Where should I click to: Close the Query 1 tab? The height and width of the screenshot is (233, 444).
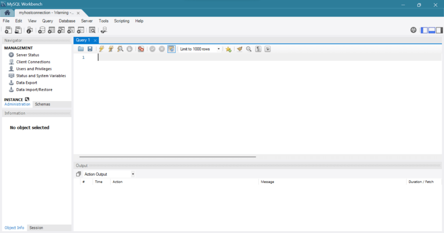95,40
